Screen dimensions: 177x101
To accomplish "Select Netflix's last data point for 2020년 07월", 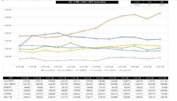I will tap(160, 13).
